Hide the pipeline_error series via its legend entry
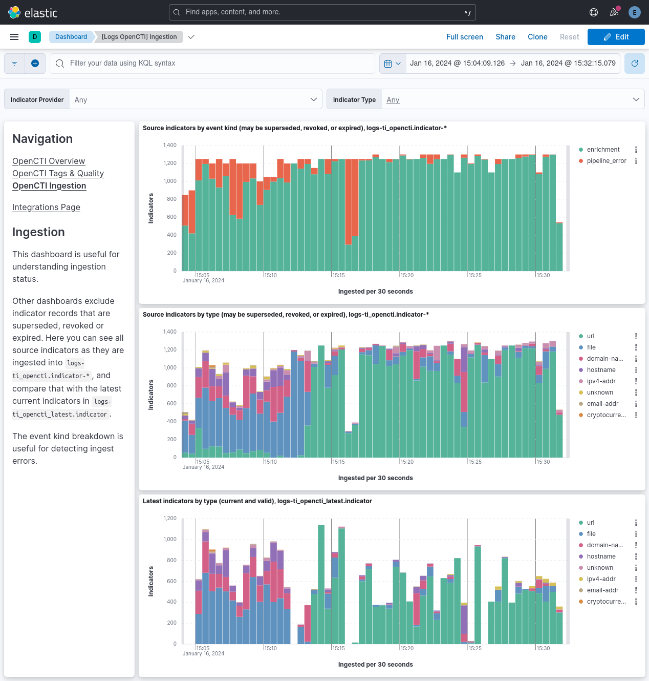Screen dimensions: 649x681 coord(607,160)
